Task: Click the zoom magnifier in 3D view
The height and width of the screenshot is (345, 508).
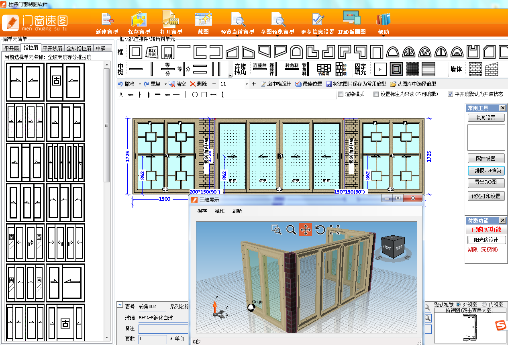Action: pos(291,230)
